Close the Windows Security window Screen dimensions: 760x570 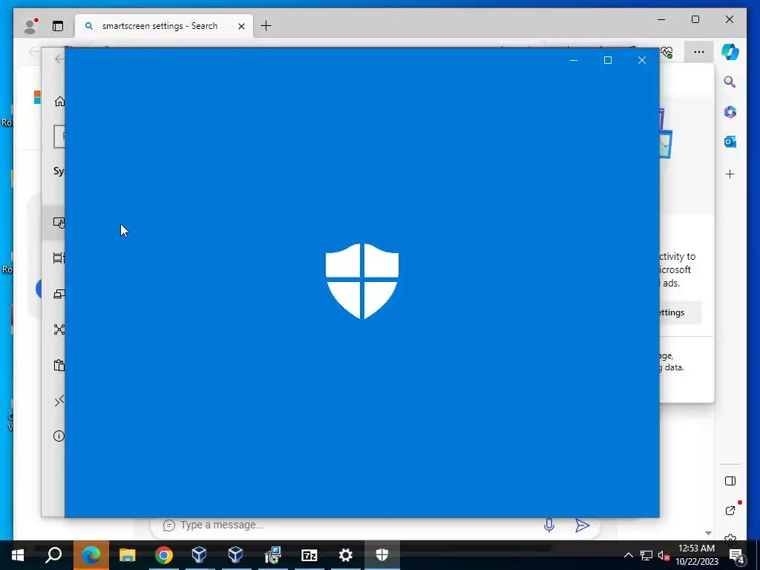pos(642,60)
